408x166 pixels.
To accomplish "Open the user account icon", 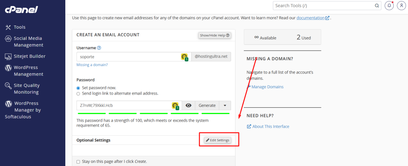I will coord(400,6).
